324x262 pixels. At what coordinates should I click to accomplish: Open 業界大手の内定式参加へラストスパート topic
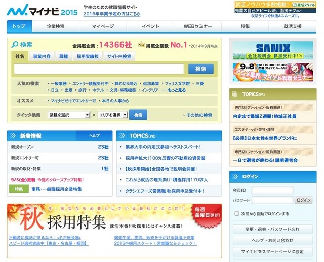(163, 147)
